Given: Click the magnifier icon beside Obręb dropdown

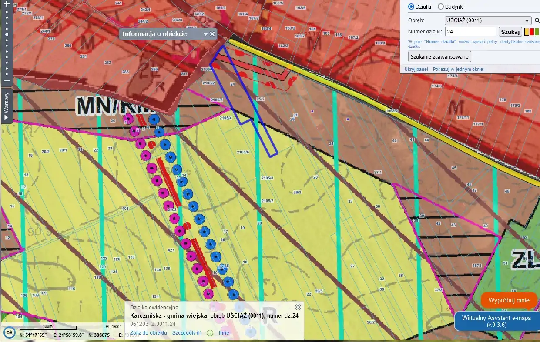Looking at the screenshot, I should [x=537, y=20].
